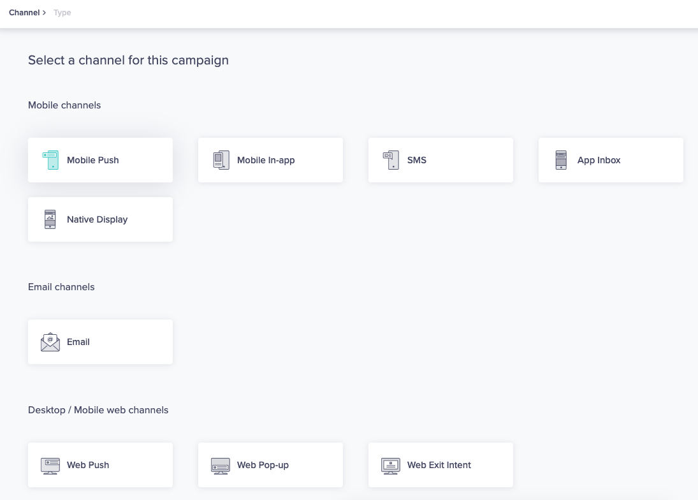Click the App Inbox icon
698x500 pixels.
click(561, 160)
